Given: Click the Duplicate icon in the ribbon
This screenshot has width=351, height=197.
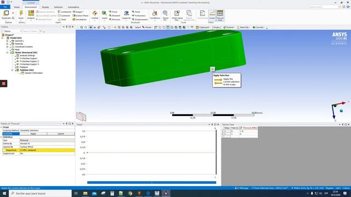Looking at the screenshot, I should coord(6,13).
